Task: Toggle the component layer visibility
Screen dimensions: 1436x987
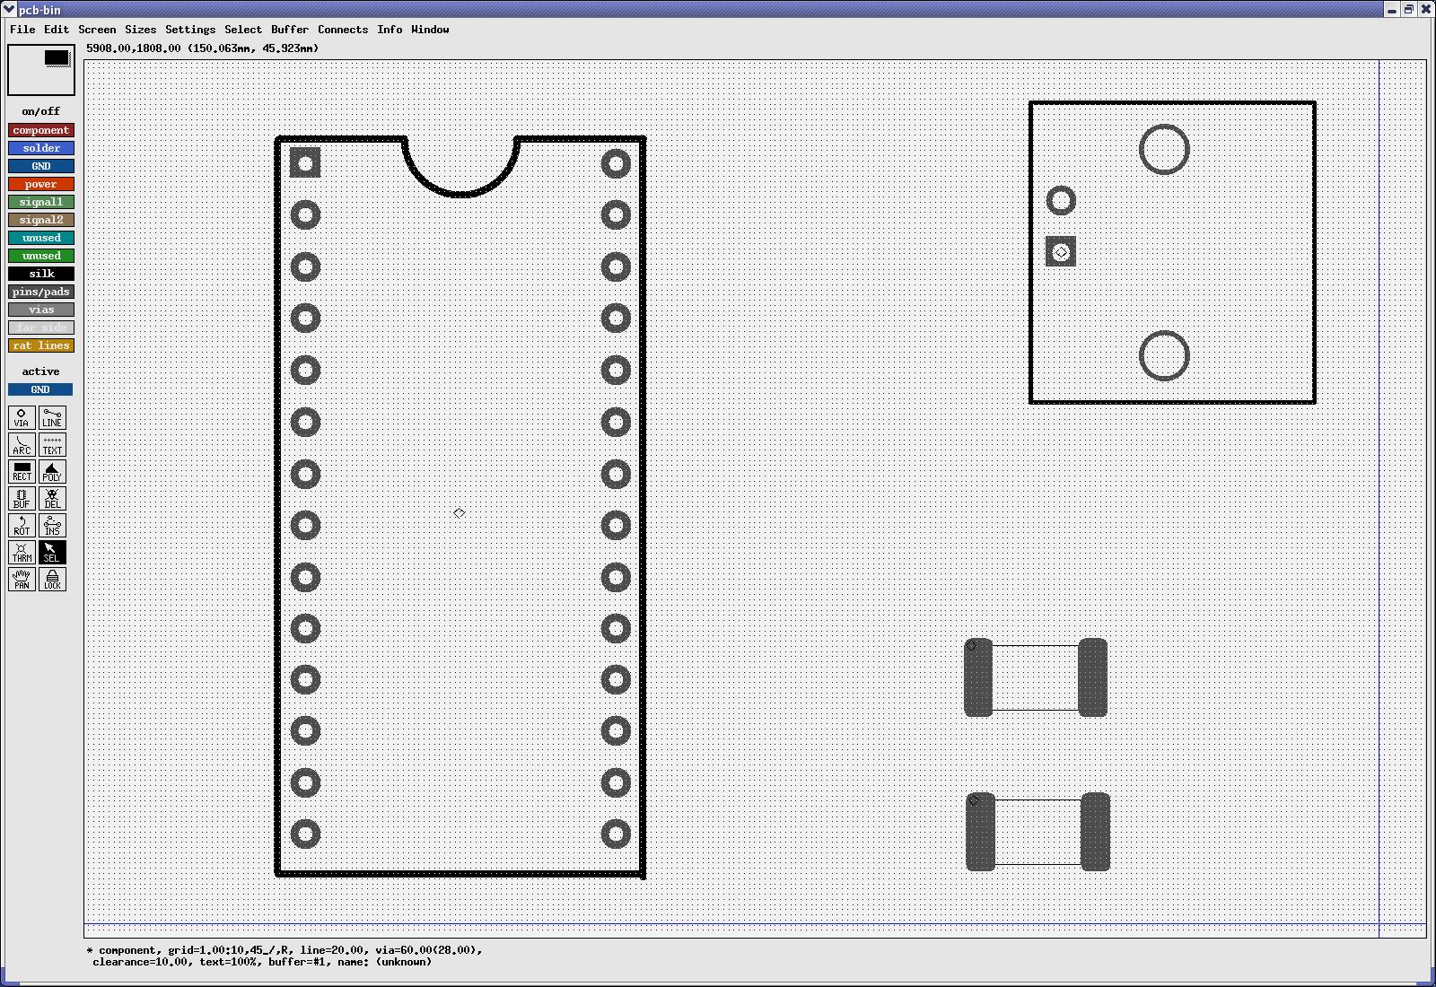Action: 41,130
